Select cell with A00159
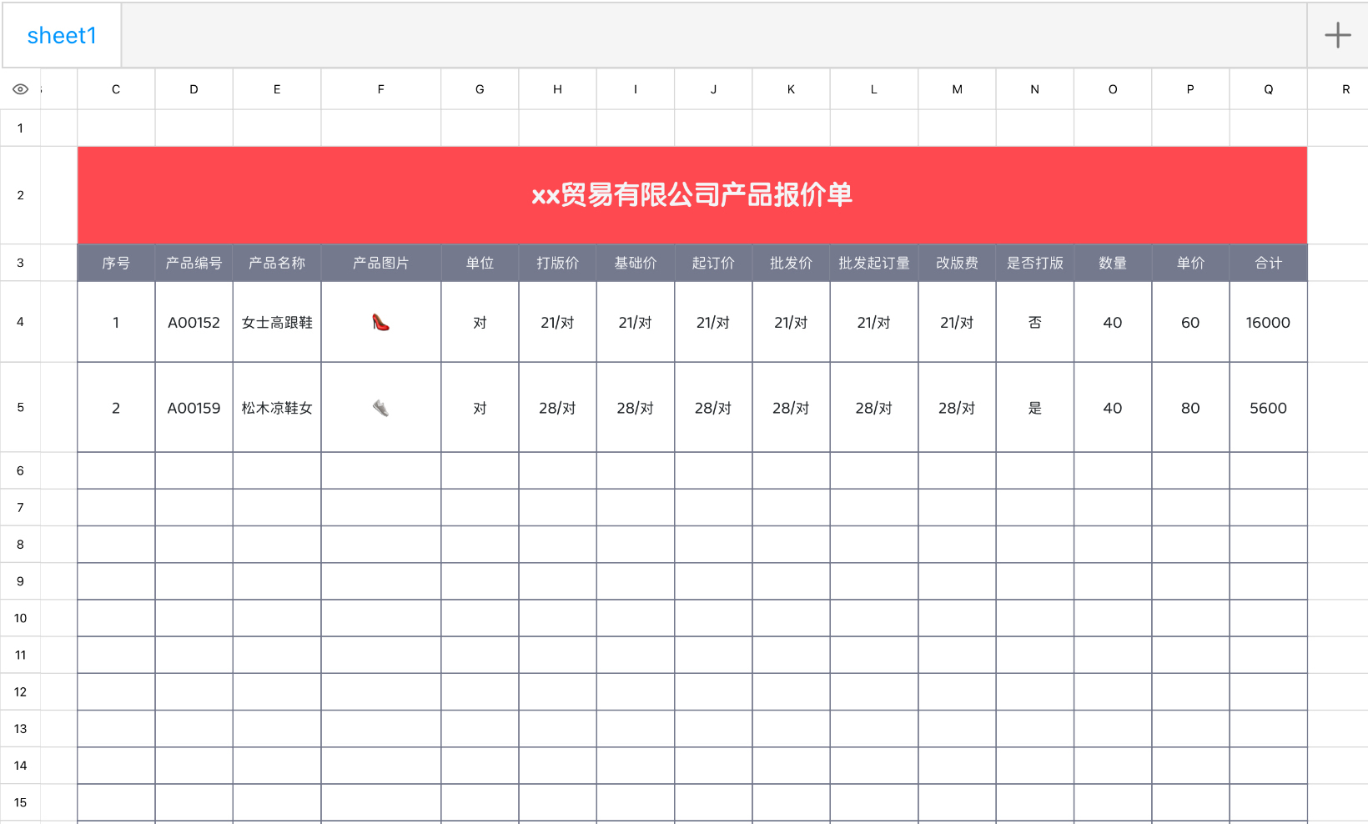The width and height of the screenshot is (1368, 824). pos(194,408)
